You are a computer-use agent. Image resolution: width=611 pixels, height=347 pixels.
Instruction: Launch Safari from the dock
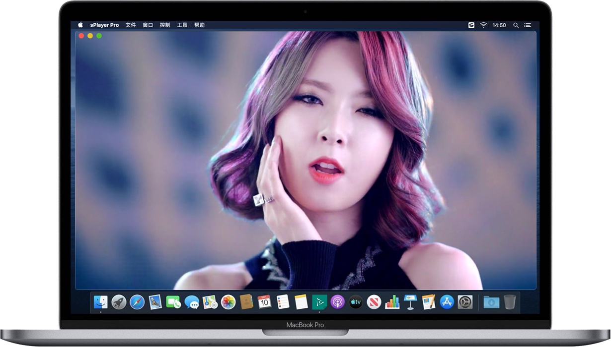point(137,301)
